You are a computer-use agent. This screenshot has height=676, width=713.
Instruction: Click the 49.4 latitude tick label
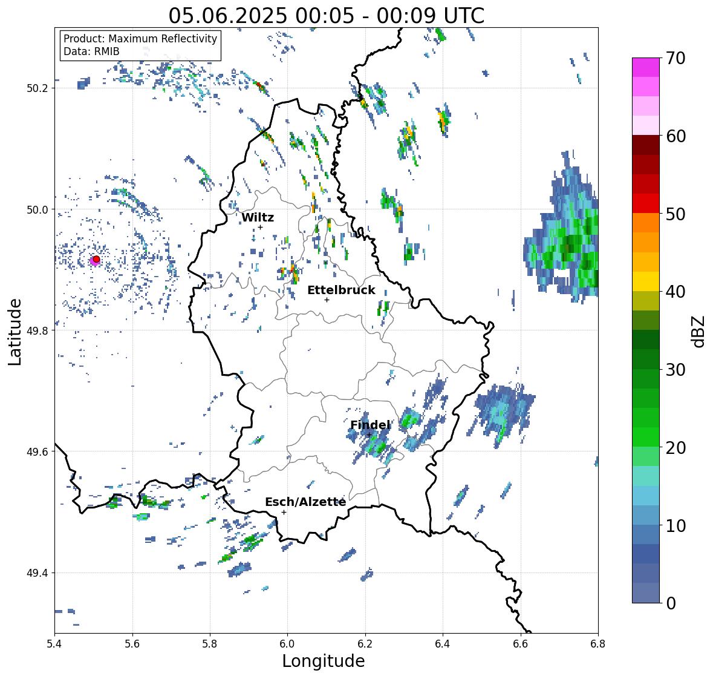37,573
